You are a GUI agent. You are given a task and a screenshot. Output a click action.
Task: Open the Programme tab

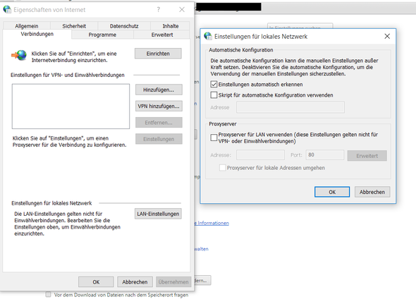point(102,35)
